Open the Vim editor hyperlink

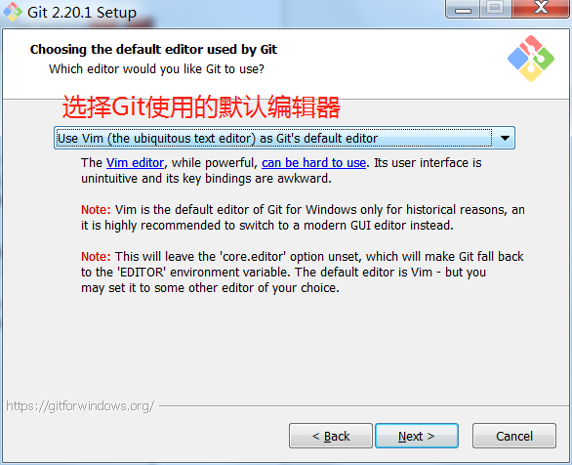coord(135,163)
